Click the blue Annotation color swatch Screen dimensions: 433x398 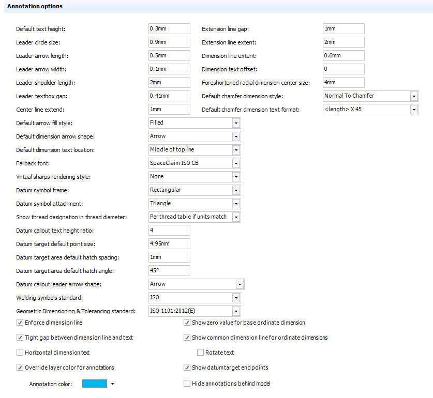95,384
